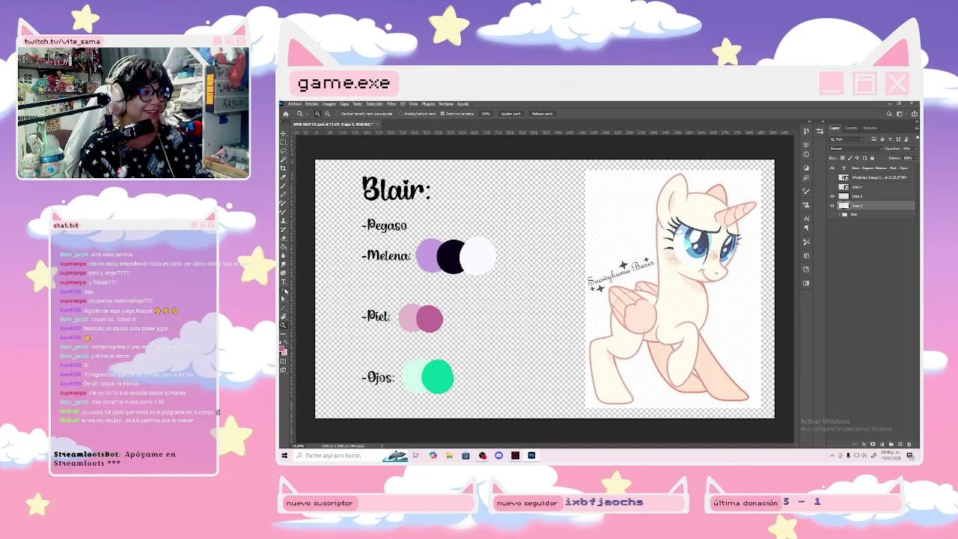Image resolution: width=958 pixels, height=539 pixels.
Task: Open the Opacidad value dropdown arrow
Action: (916, 148)
